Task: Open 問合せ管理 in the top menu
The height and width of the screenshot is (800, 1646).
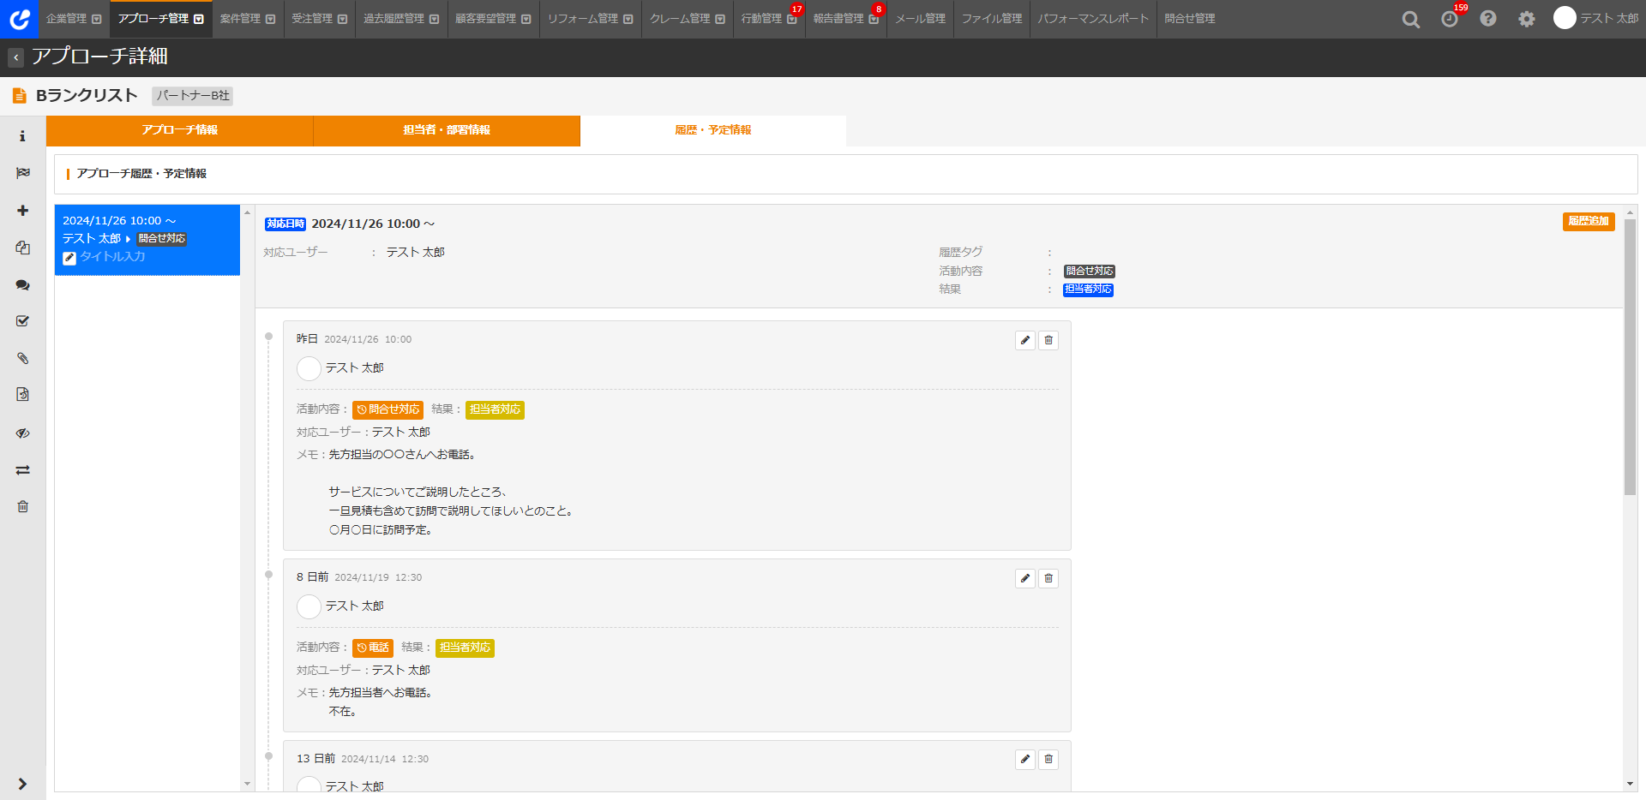Action: [1190, 19]
